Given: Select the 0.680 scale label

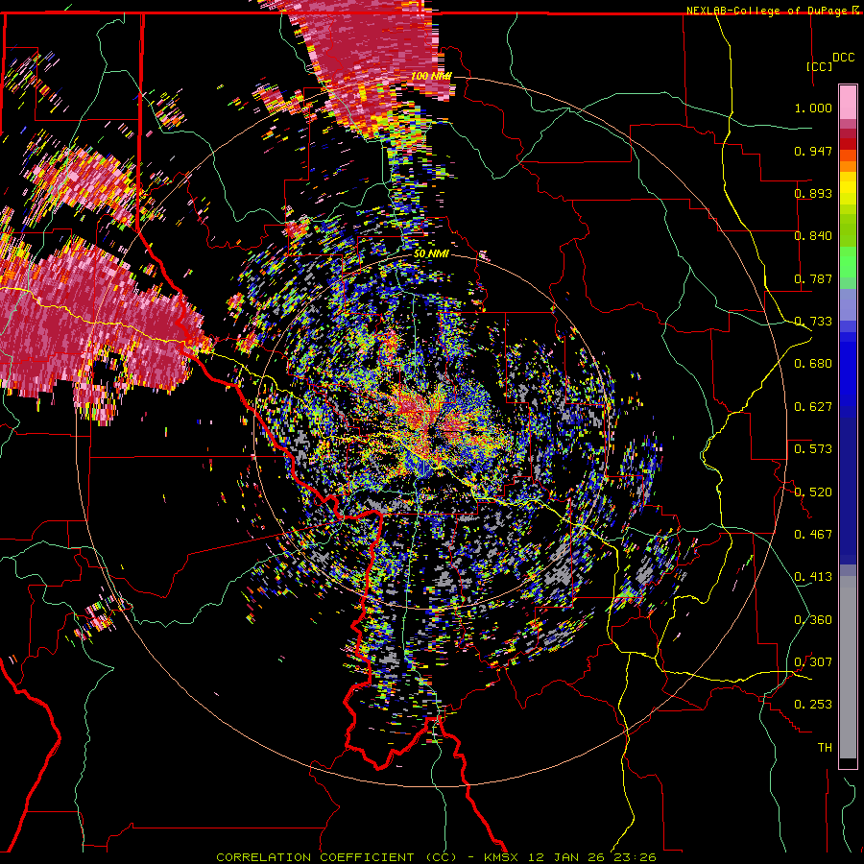Looking at the screenshot, I should tap(813, 364).
